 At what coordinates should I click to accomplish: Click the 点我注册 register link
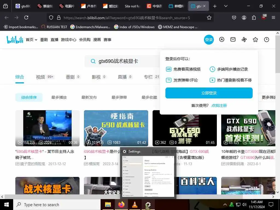[x=219, y=106]
